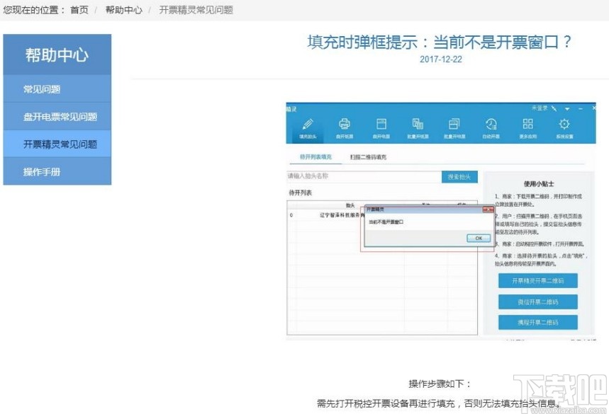Screen dimensions: 609x414
Task: Click the article title 填充时弹框提示
Action: tap(440, 42)
